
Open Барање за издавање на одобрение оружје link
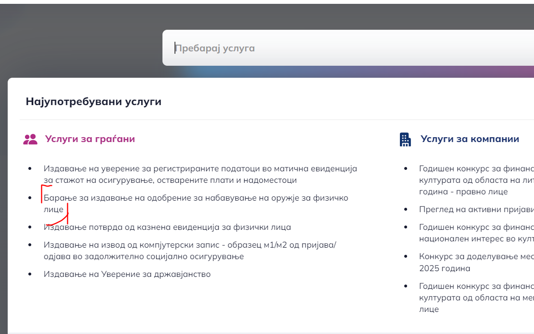point(196,204)
